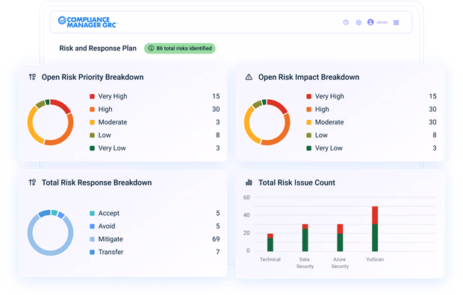Click the Low label in Priority Breakdown
Screen dimensions: 463x295
point(105,135)
